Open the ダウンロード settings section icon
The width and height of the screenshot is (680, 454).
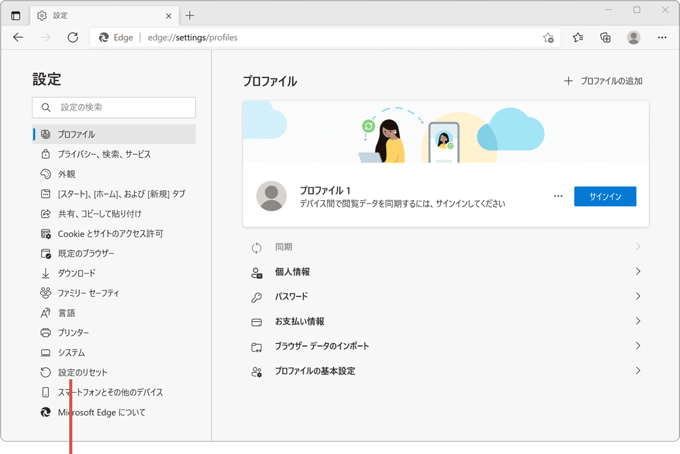(x=45, y=272)
